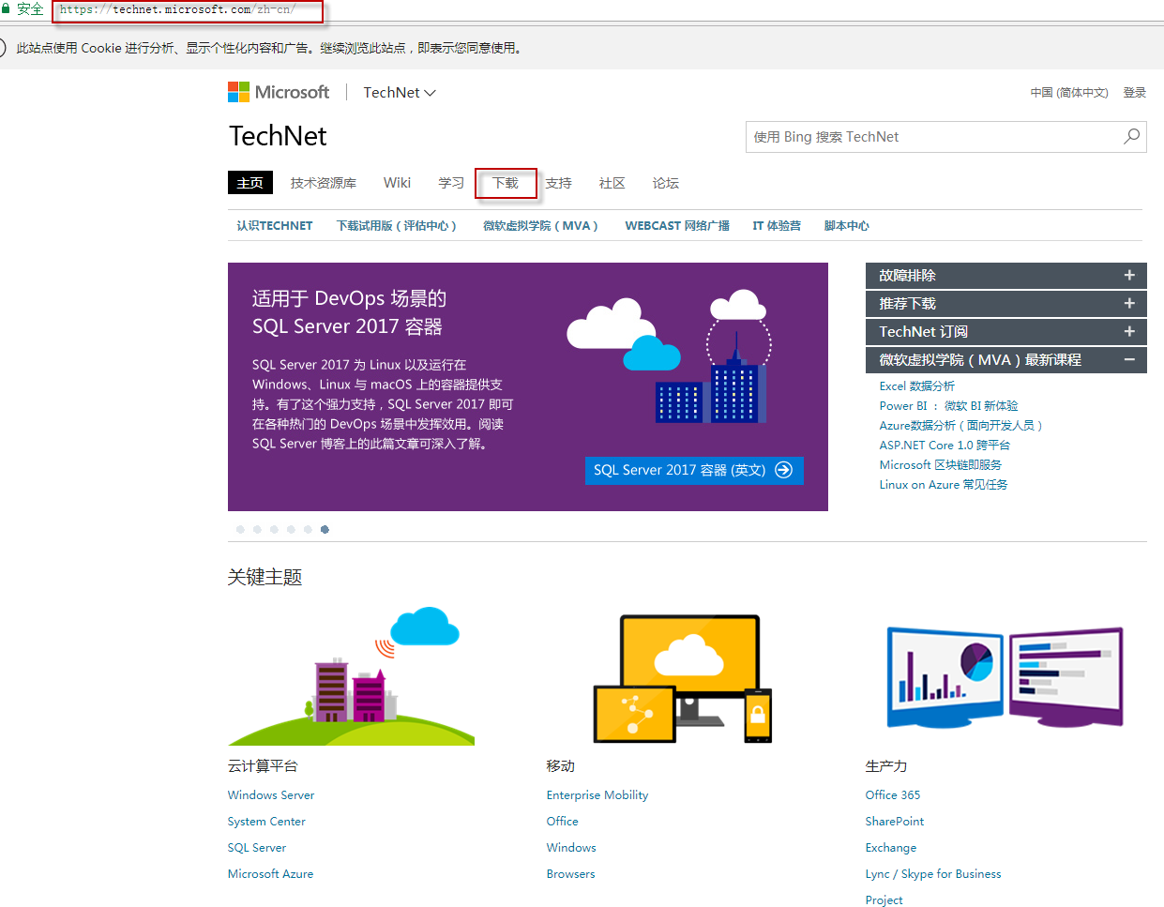Open the Browsers link
The image size is (1164, 907).
tap(571, 874)
